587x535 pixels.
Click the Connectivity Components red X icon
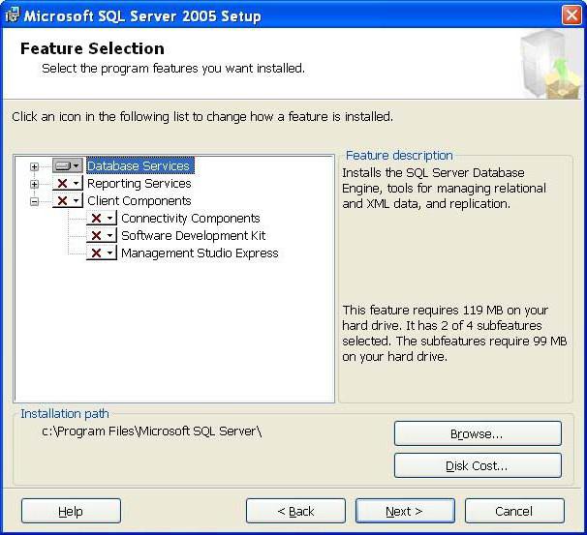click(x=101, y=218)
